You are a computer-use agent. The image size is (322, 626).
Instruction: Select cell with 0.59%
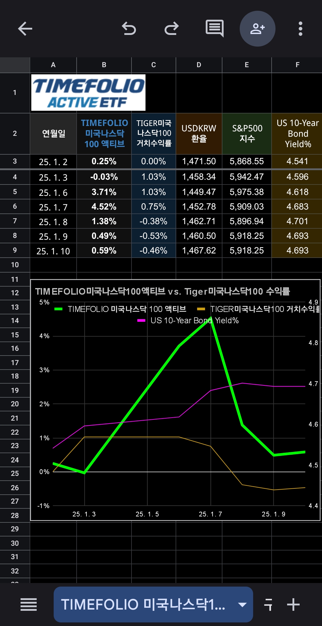coord(104,250)
